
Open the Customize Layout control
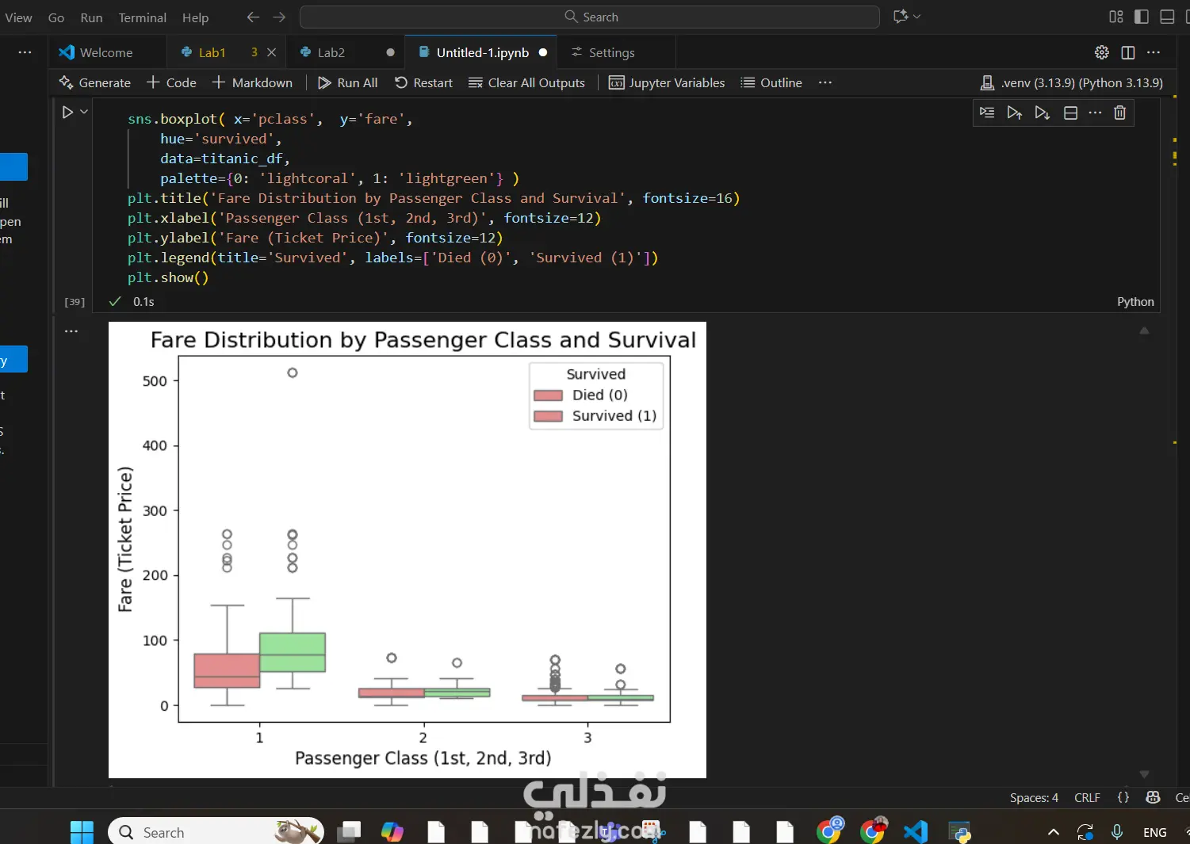coord(1116,17)
